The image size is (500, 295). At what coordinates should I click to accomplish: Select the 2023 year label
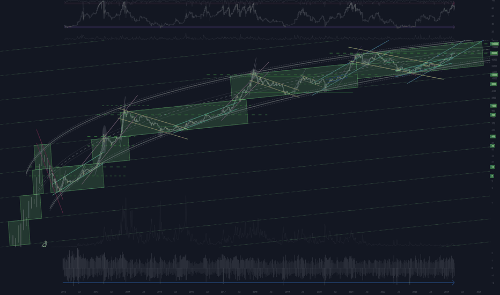415,291
